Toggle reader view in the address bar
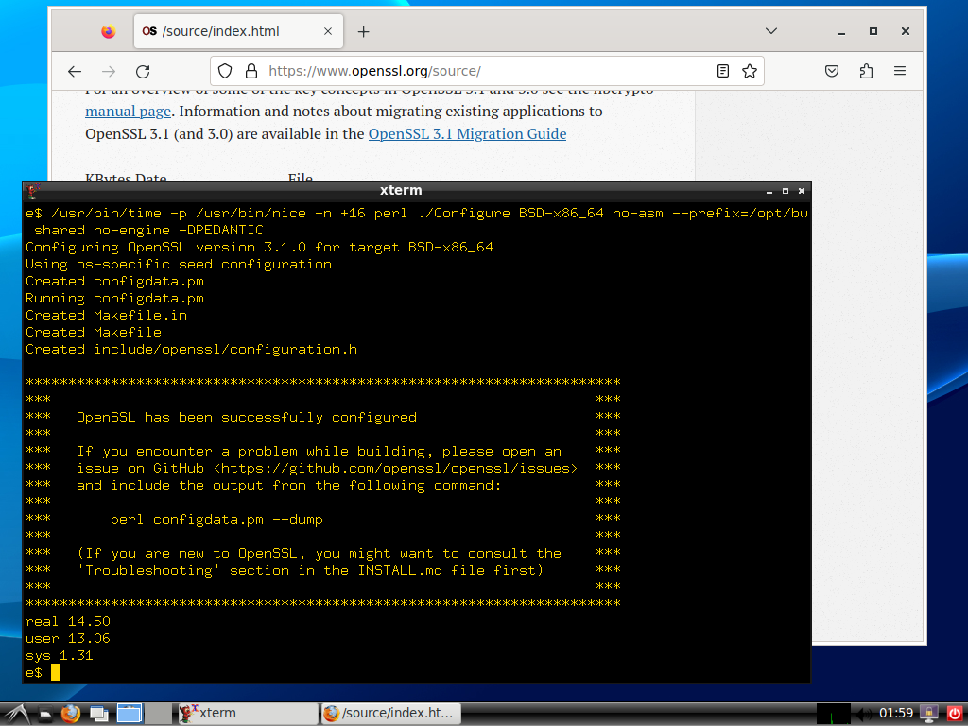The height and width of the screenshot is (726, 968). coord(723,71)
